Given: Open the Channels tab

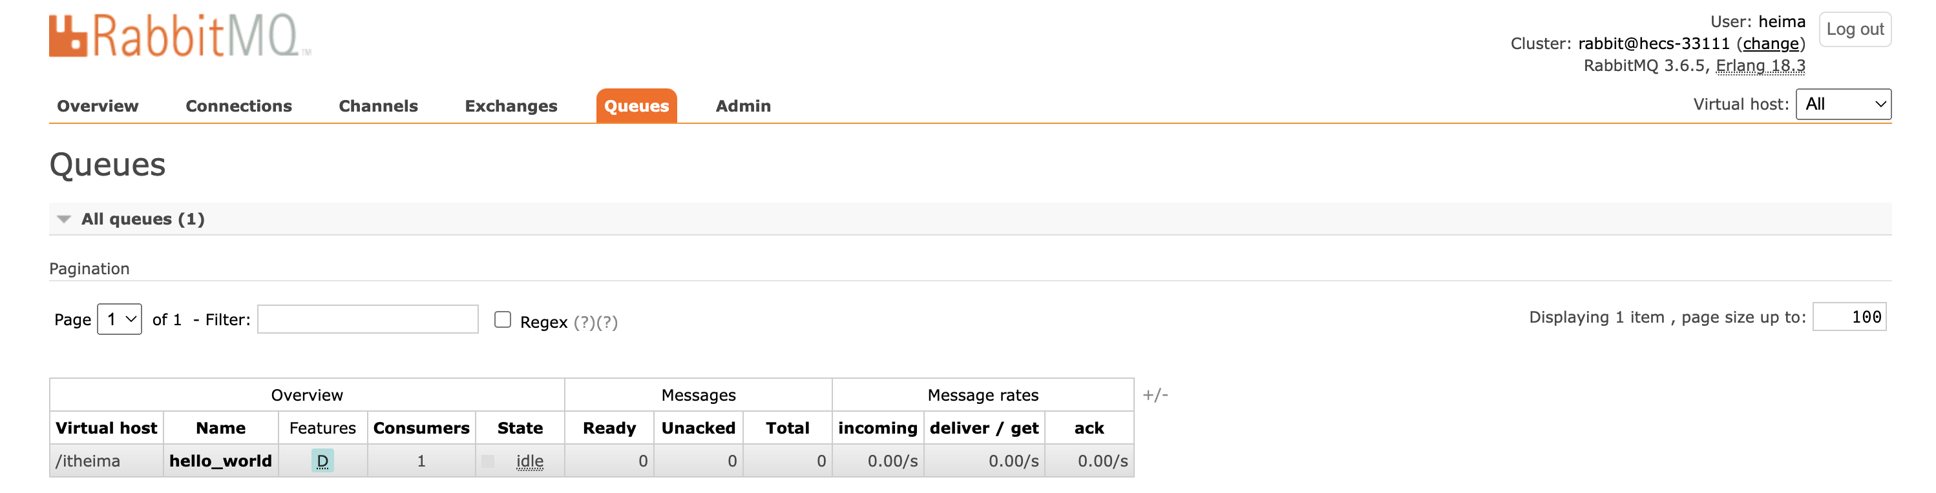Looking at the screenshot, I should 378,106.
